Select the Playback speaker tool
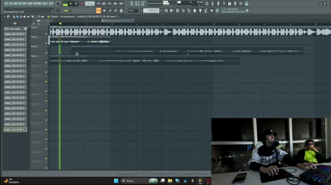This screenshot has width=331, height=185. click(43, 17)
